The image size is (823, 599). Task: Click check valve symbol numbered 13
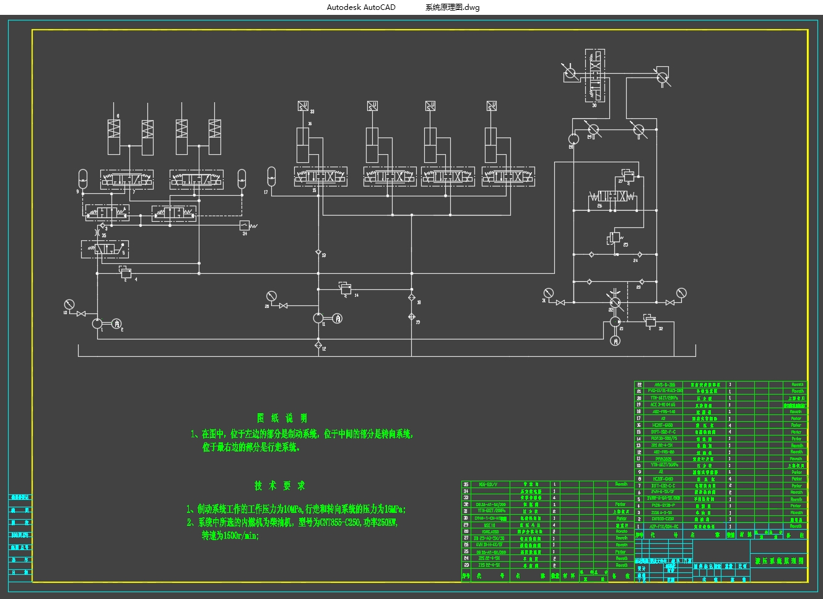click(x=318, y=253)
